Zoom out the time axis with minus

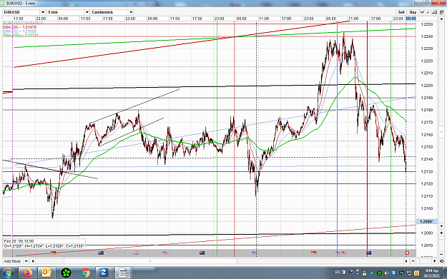pyautogui.click(x=413, y=261)
